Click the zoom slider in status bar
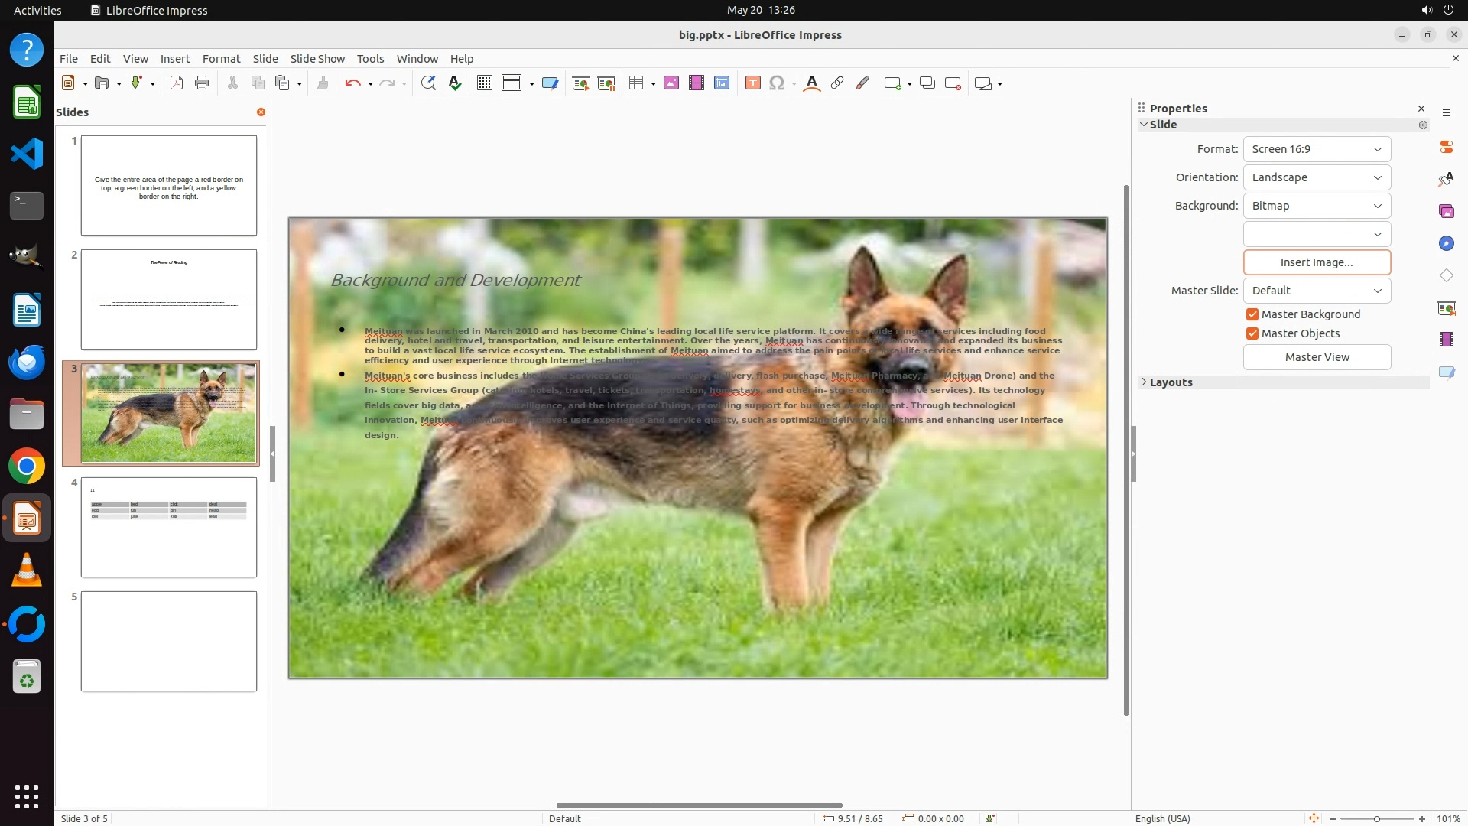1468x826 pixels. (1376, 819)
